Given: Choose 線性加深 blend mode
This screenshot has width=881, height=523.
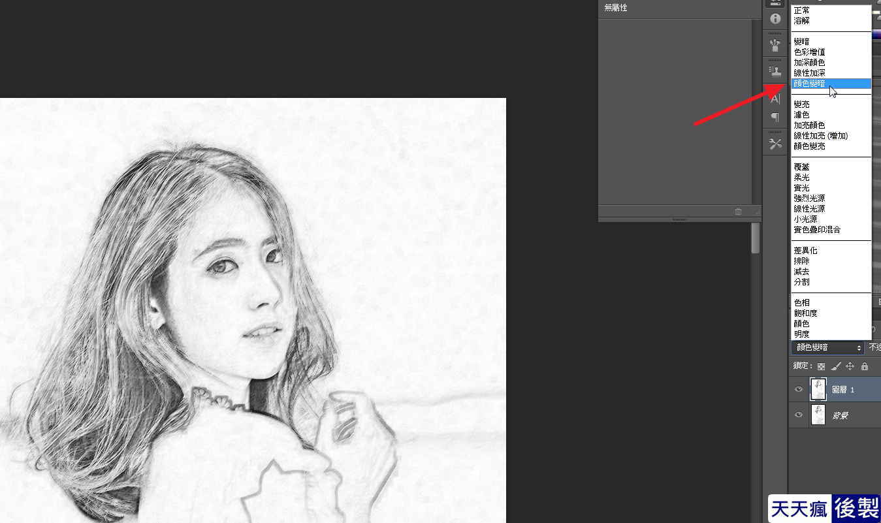Looking at the screenshot, I should (831, 73).
